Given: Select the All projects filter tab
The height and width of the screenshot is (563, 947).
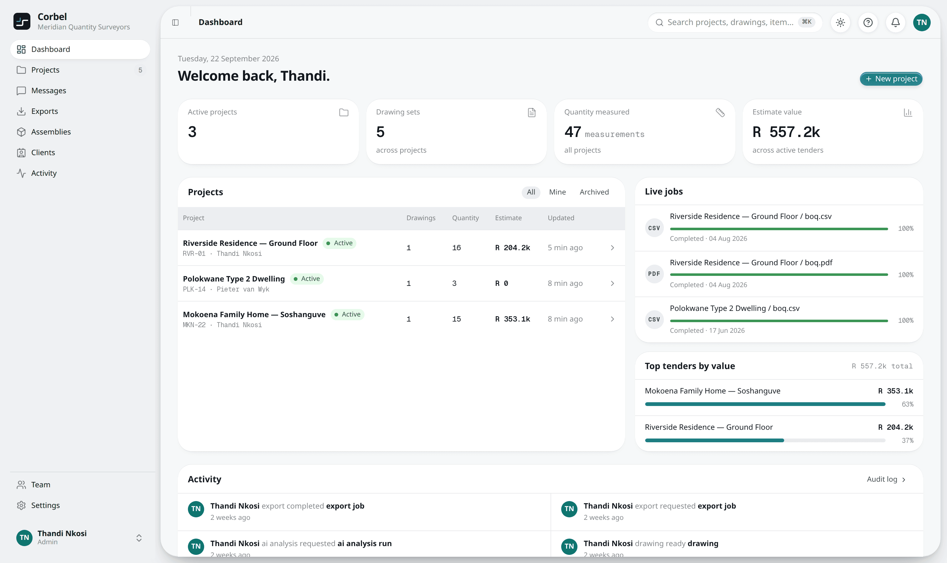Looking at the screenshot, I should (x=531, y=192).
